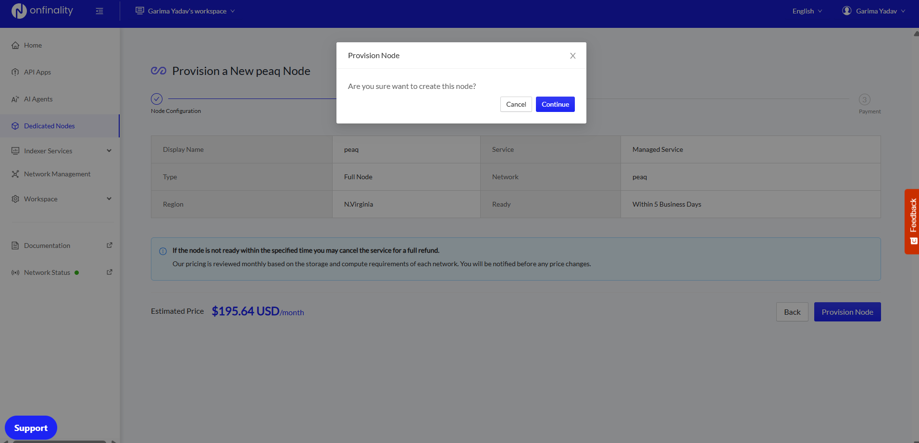Expand the Indexer Services submenu chevron
Screen dimensions: 919x443
109,151
